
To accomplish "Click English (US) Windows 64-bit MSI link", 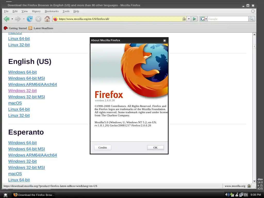I will (27, 78).
